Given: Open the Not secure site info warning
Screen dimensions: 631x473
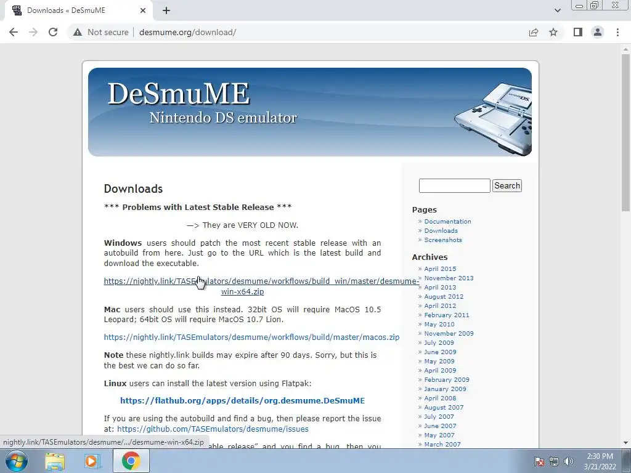Looking at the screenshot, I should 101,32.
